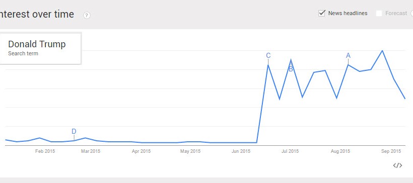The width and height of the screenshot is (413, 183).
Task: Open the embed code icon
Action: coord(397,165)
